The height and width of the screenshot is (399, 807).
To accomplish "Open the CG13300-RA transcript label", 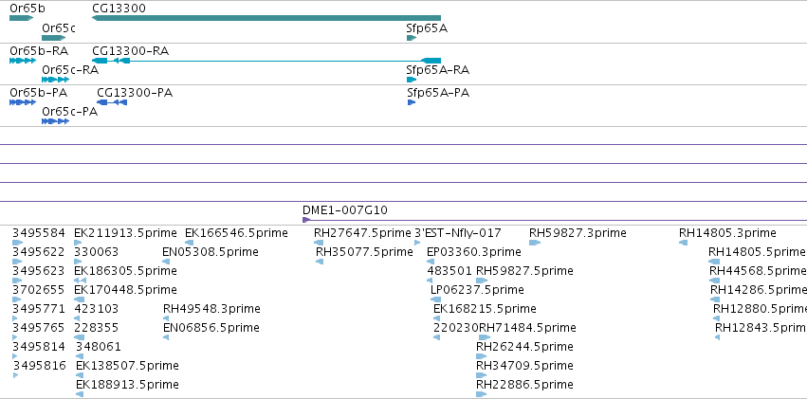I will [130, 51].
